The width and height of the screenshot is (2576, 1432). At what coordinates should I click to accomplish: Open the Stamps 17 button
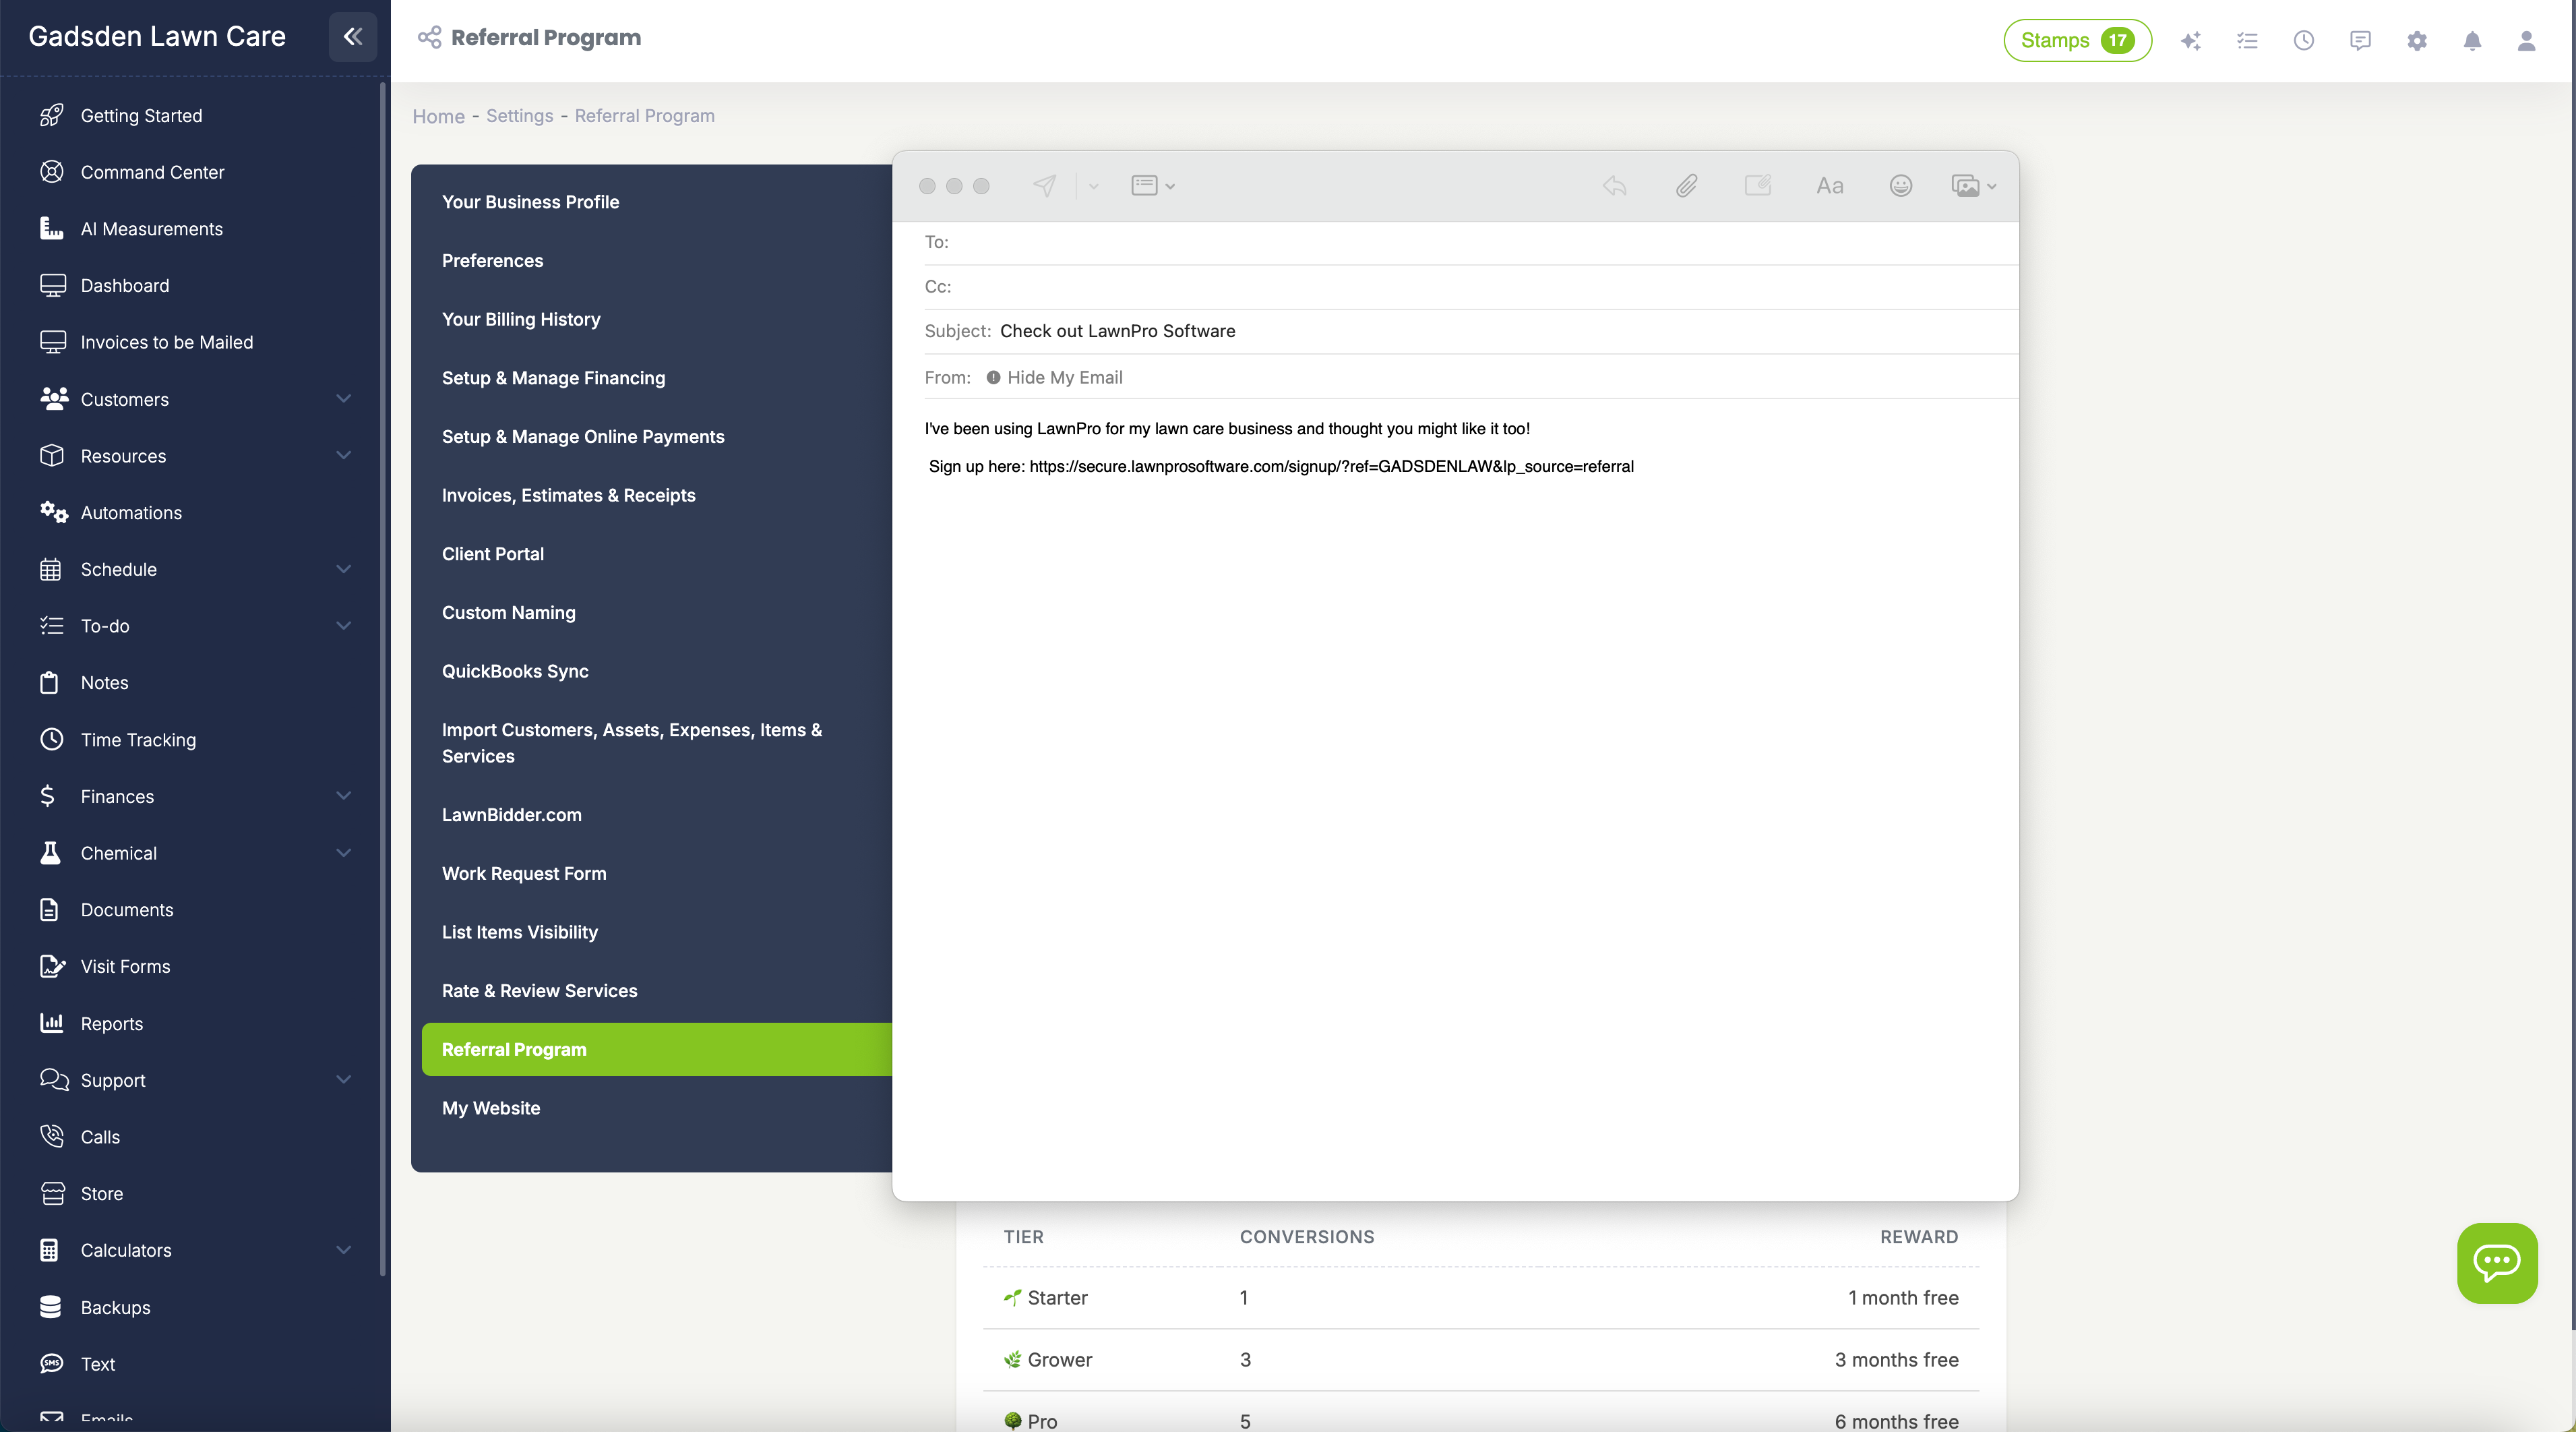click(2077, 41)
